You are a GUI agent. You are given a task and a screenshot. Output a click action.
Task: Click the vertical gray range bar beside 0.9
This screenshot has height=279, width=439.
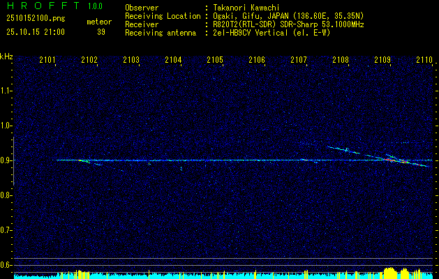(x=13, y=161)
